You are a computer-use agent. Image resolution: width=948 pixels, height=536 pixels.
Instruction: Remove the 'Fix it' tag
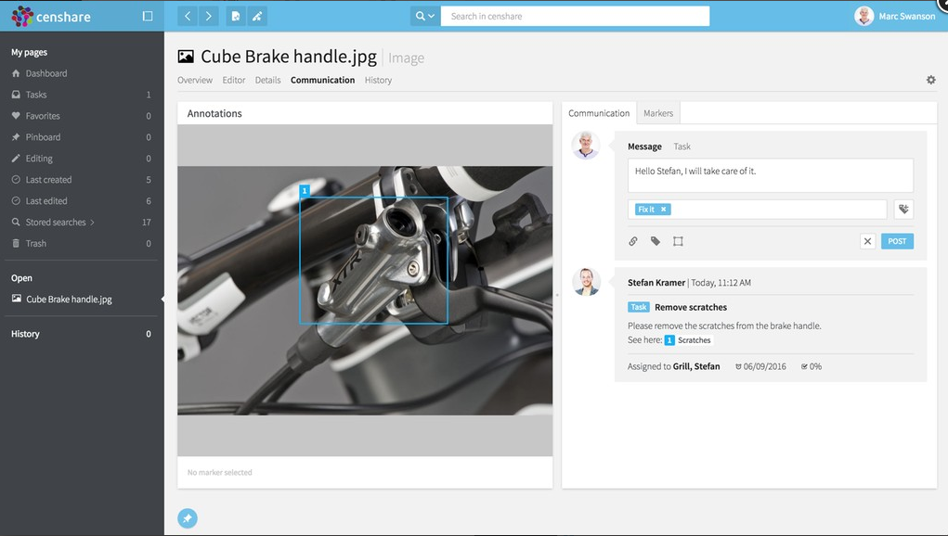(x=664, y=210)
